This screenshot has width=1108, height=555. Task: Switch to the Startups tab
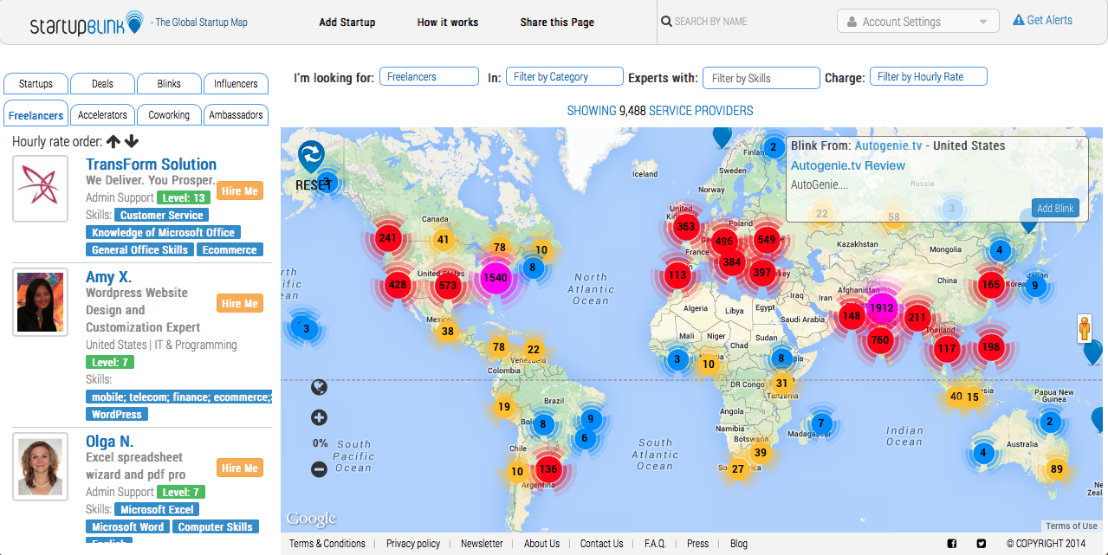pyautogui.click(x=36, y=84)
